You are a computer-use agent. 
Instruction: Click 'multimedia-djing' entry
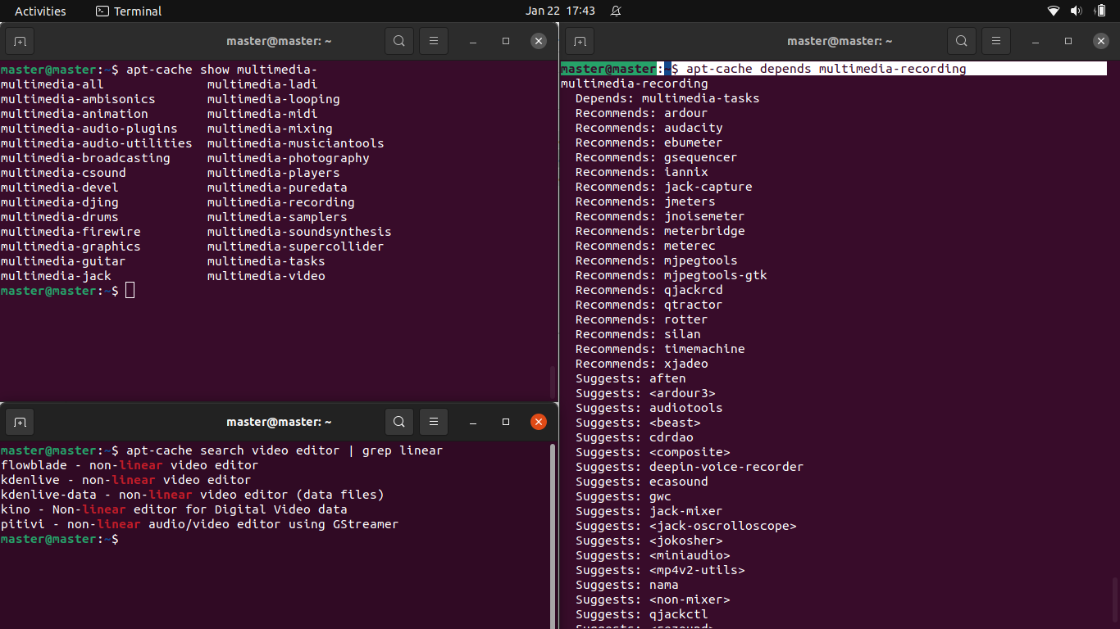click(x=60, y=202)
